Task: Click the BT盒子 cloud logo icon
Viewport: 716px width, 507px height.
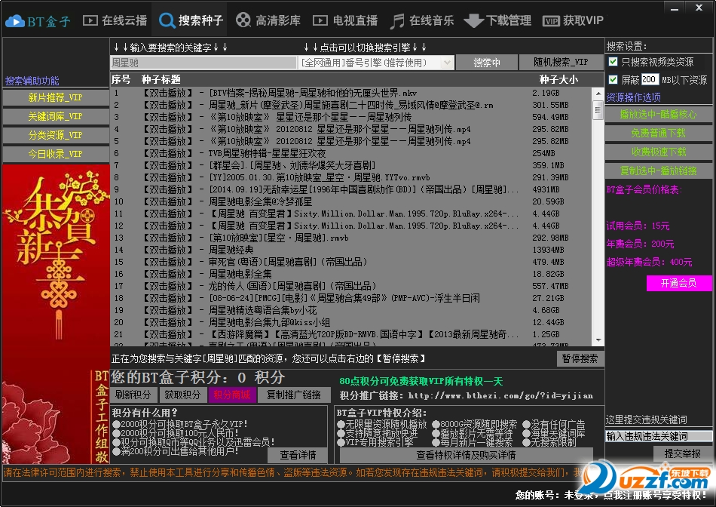Action: click(14, 21)
